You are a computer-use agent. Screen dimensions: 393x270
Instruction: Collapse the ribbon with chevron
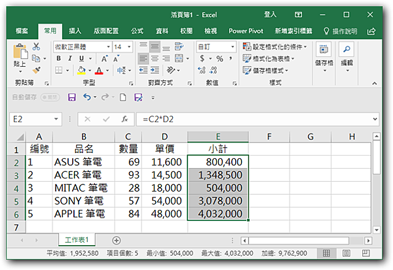tap(375, 83)
